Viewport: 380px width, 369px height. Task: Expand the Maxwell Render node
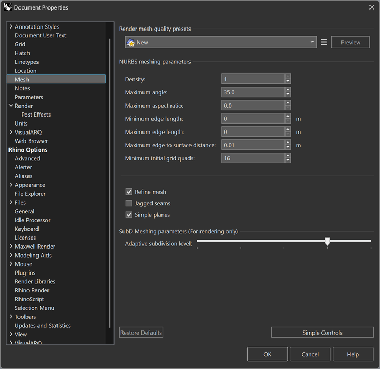tap(11, 247)
